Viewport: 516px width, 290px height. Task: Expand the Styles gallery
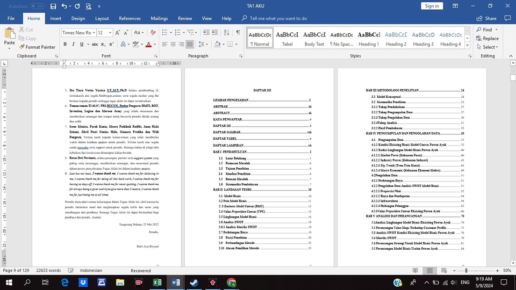click(467, 45)
